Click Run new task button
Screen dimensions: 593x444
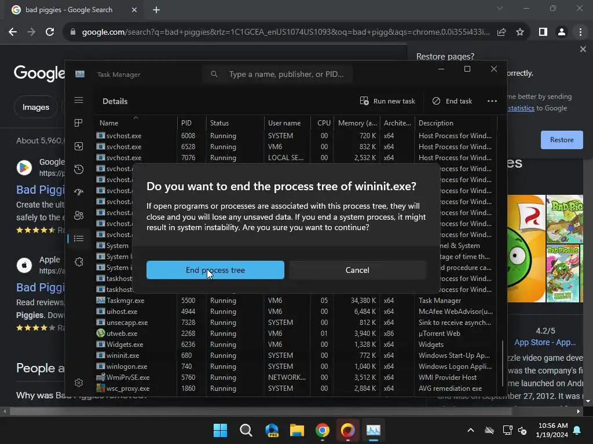(x=387, y=101)
